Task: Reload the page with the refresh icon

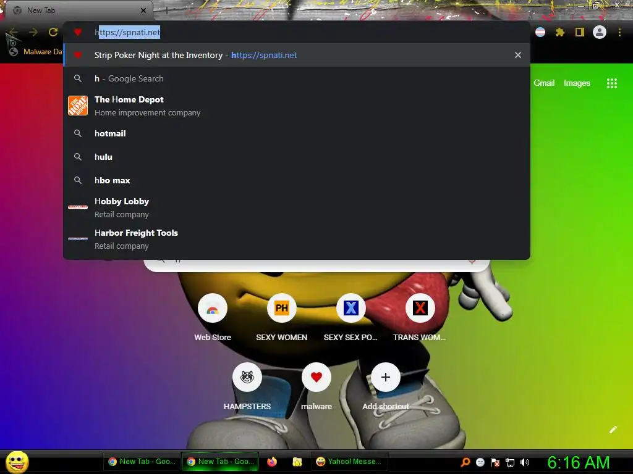Action: pos(53,32)
